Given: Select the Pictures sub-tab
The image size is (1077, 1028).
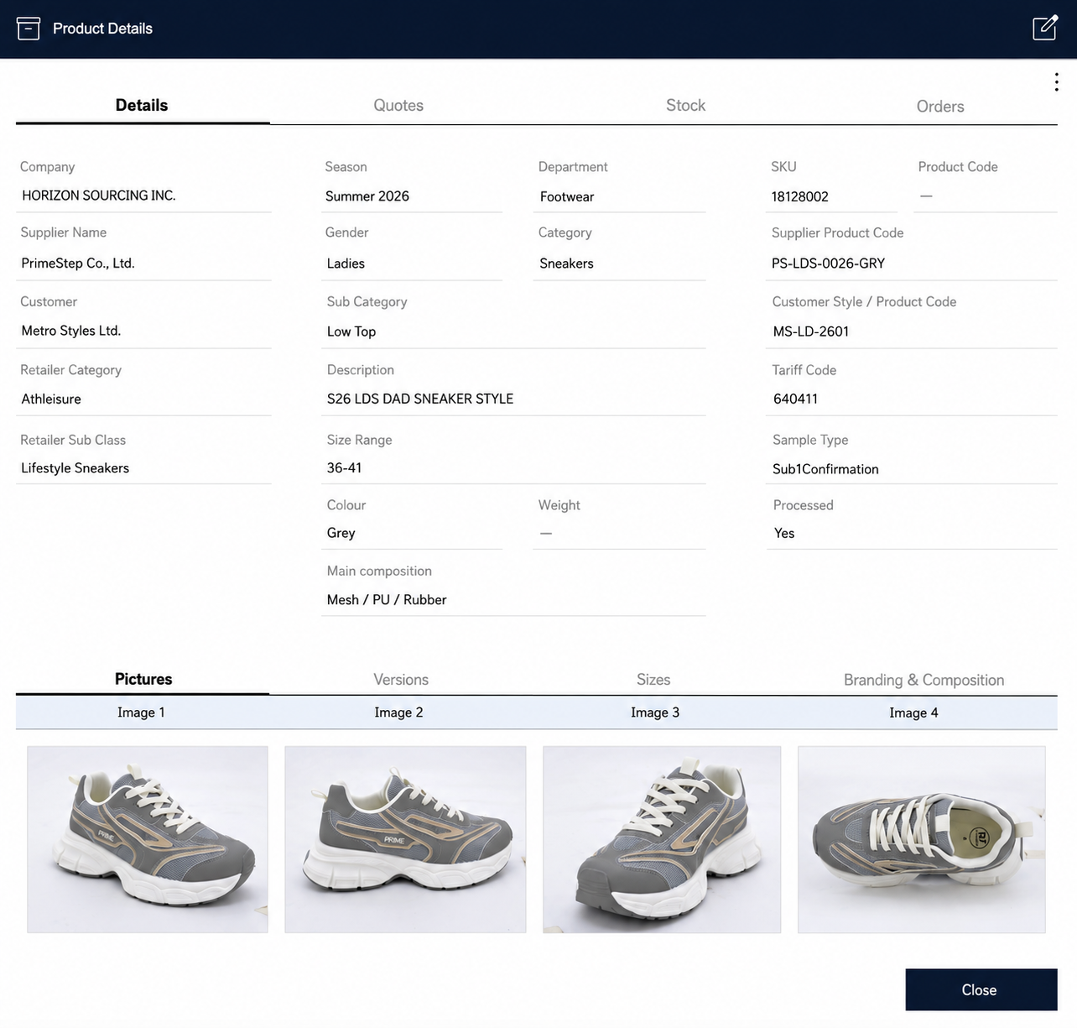Looking at the screenshot, I should click(143, 679).
